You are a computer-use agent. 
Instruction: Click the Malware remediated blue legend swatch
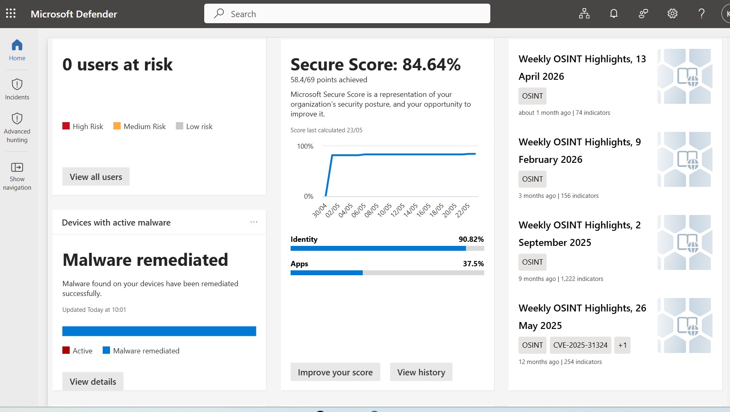(106, 350)
